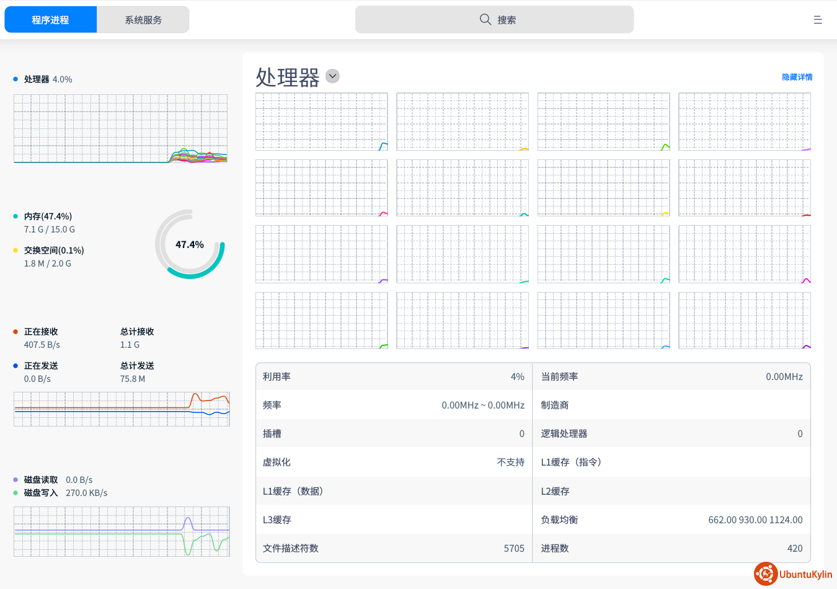Select the 程序进程 tab
The image size is (837, 589).
pos(51,20)
